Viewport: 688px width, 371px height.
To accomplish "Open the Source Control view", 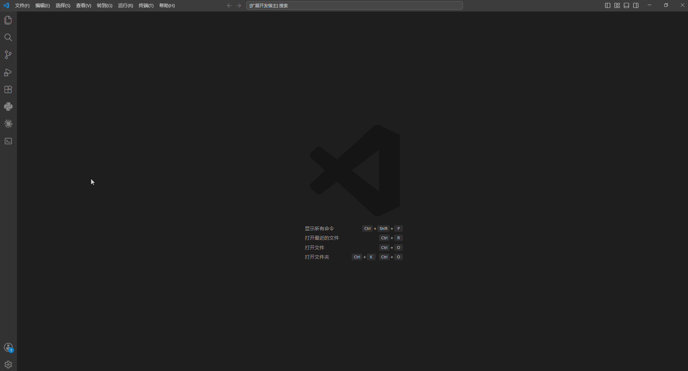I will (x=8, y=55).
